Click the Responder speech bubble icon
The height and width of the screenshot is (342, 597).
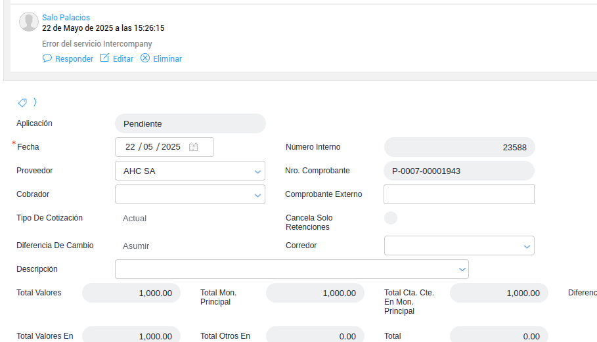[x=47, y=58]
